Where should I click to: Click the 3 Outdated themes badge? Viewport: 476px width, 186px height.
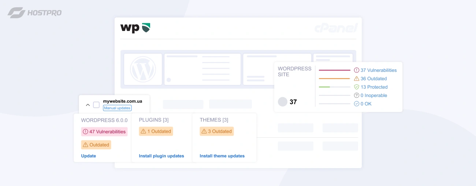pos(217,131)
